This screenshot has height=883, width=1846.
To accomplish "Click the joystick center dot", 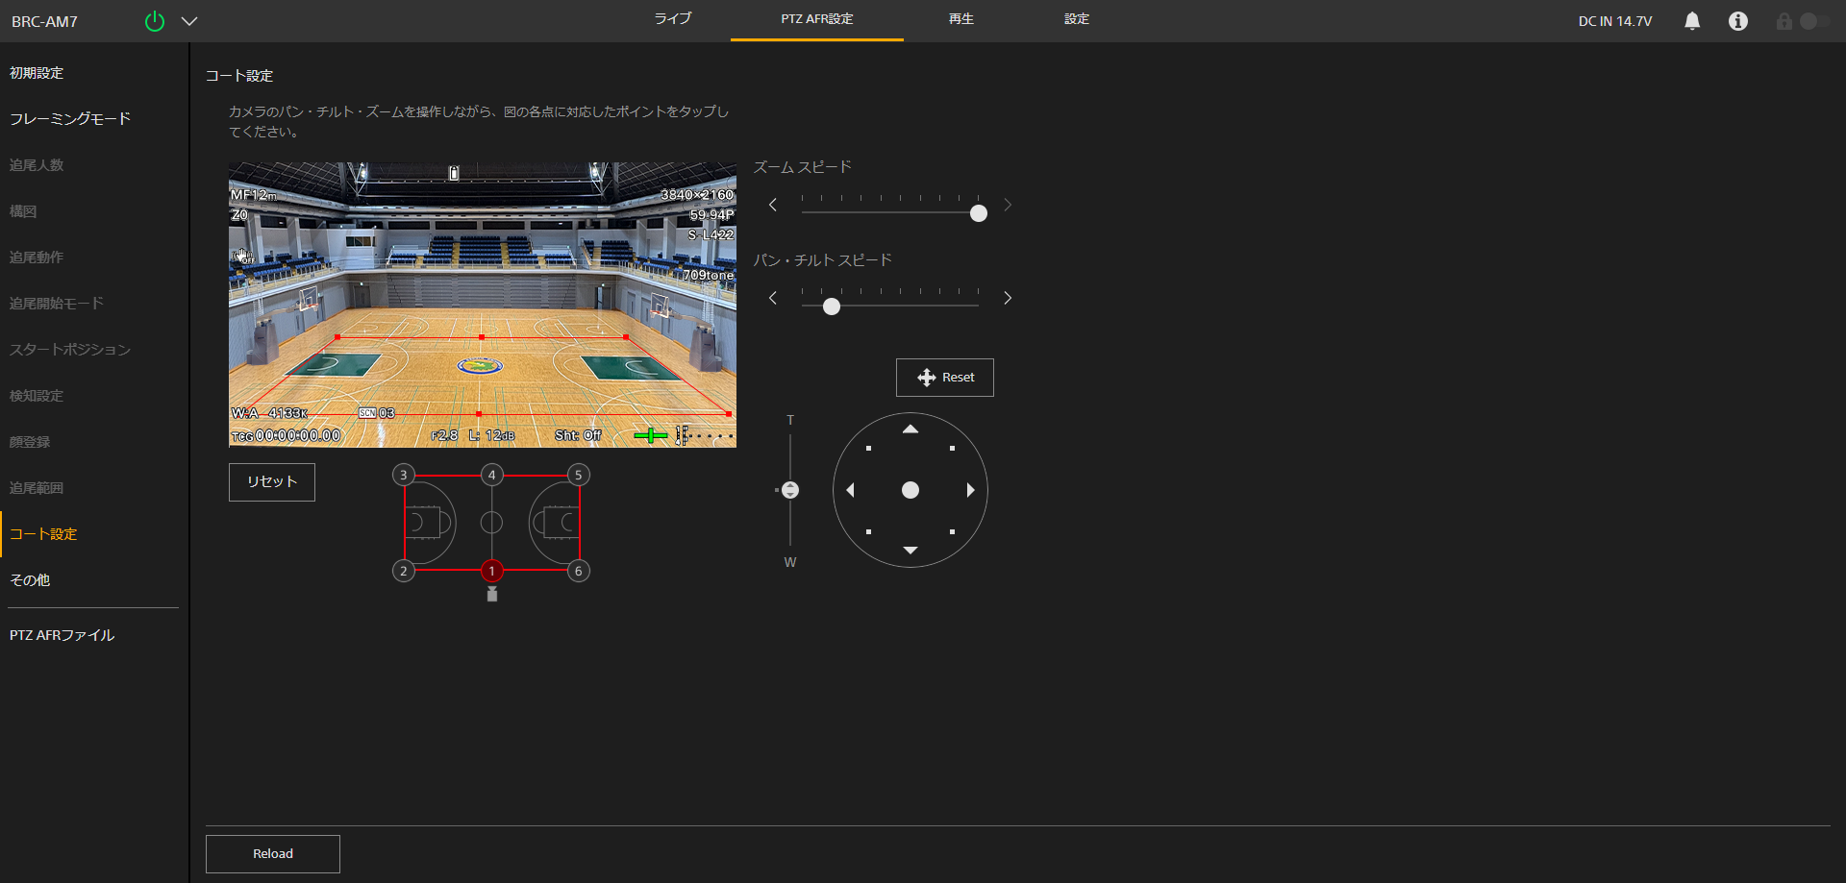I will click(910, 490).
